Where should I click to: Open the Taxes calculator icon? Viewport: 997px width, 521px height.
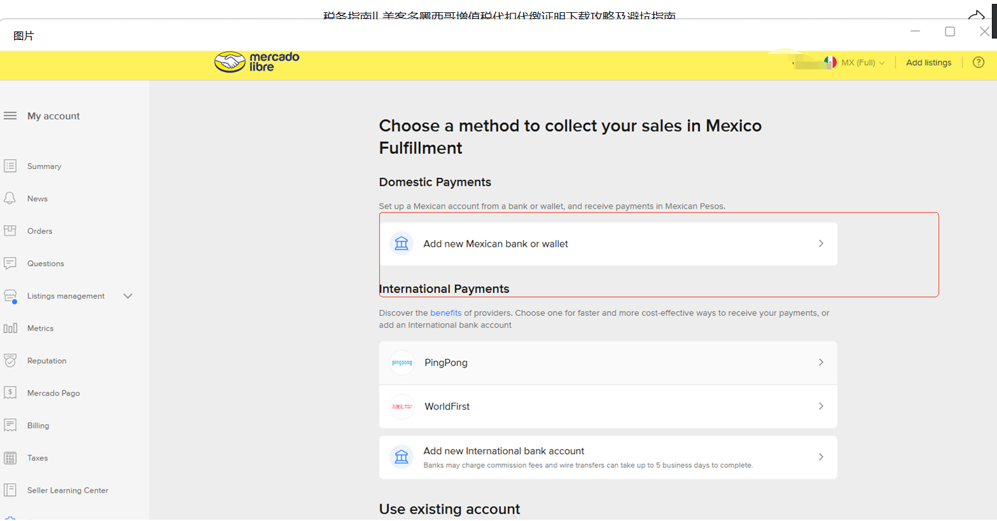pyautogui.click(x=10, y=458)
